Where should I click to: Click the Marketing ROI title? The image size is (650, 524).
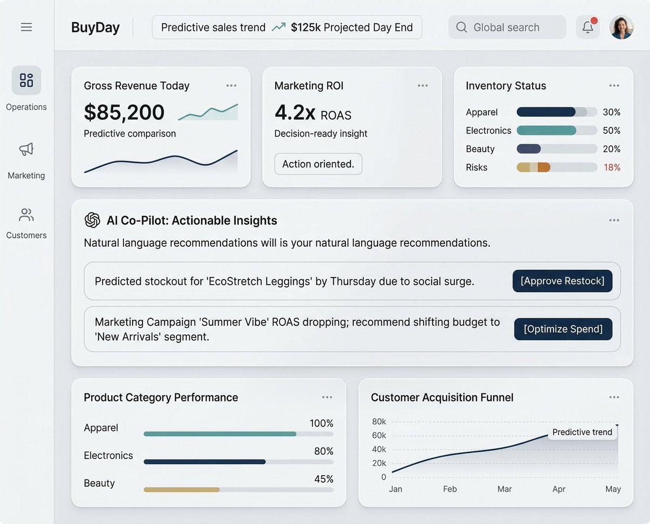click(x=309, y=86)
